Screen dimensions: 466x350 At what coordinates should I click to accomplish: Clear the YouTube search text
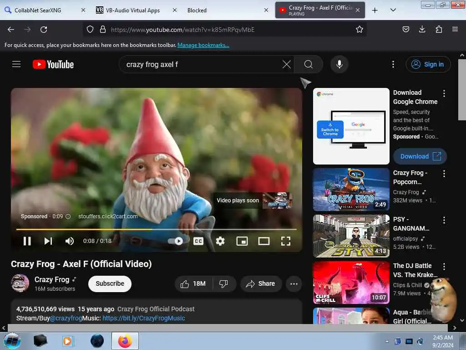[x=287, y=64]
